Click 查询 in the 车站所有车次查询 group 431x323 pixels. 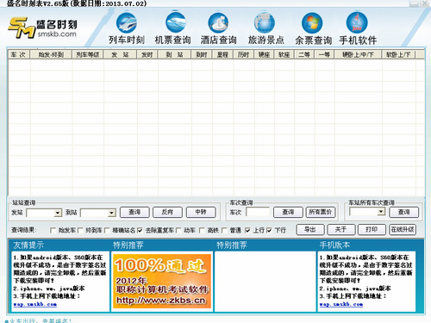point(403,212)
